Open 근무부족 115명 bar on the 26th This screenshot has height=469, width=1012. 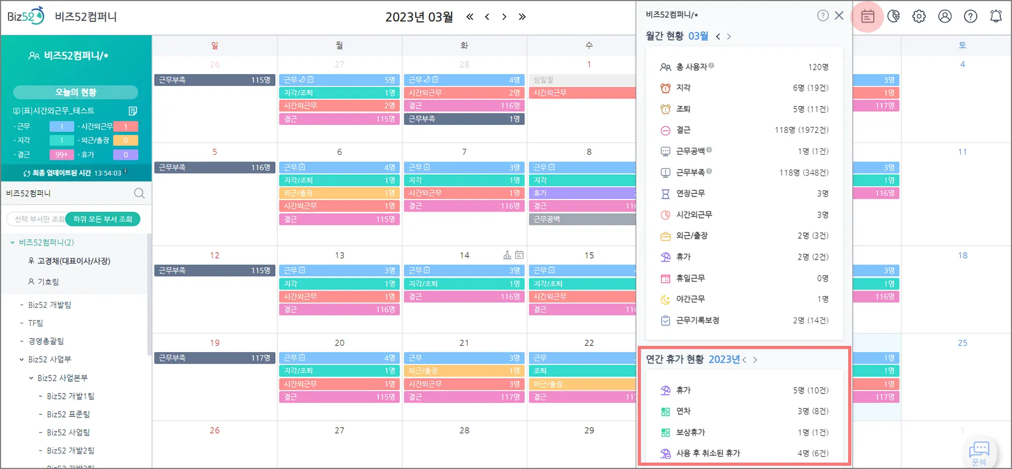click(x=215, y=80)
